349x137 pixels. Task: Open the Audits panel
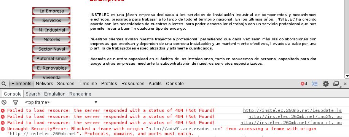155,84
